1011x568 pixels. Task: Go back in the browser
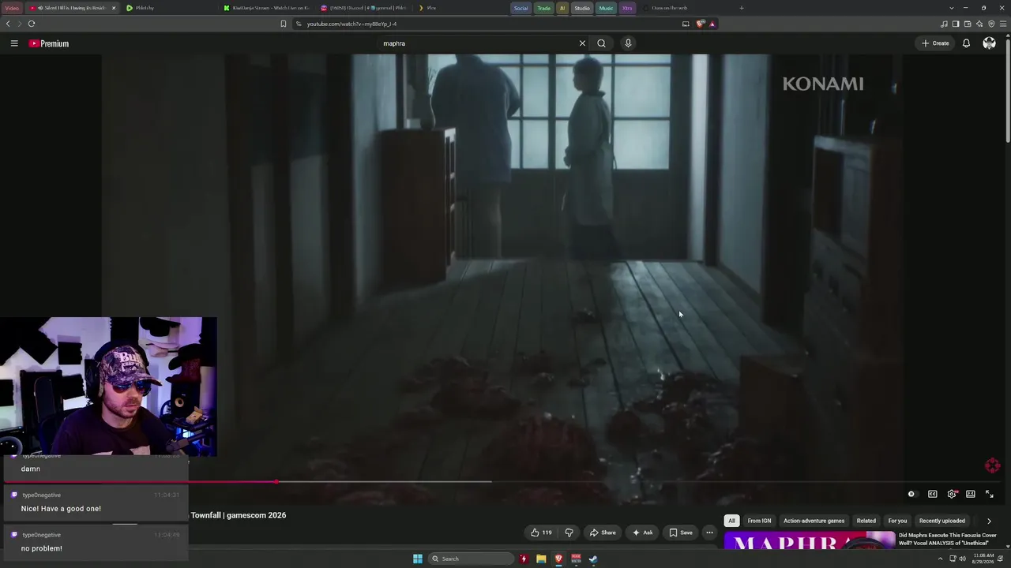(x=8, y=24)
